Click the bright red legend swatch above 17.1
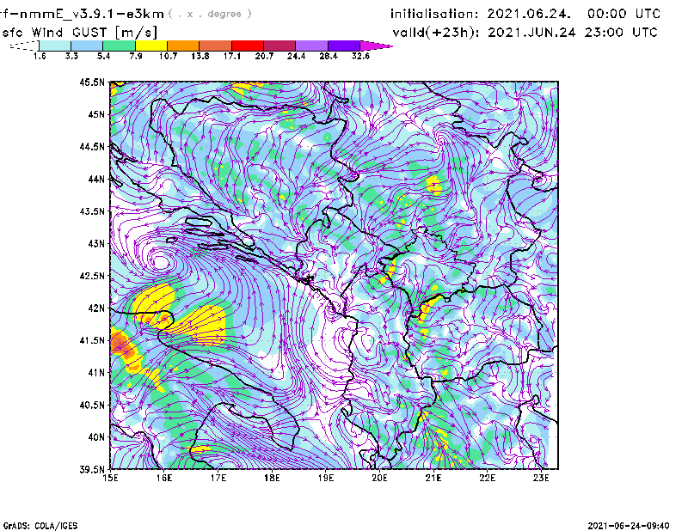Image resolution: width=688 pixels, height=531 pixels. coord(248,46)
